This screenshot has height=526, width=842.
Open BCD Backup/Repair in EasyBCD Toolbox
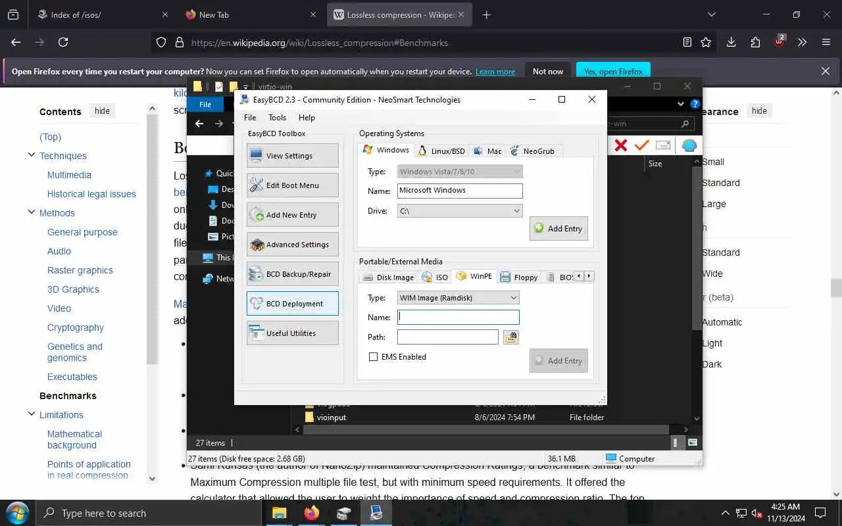tap(293, 274)
